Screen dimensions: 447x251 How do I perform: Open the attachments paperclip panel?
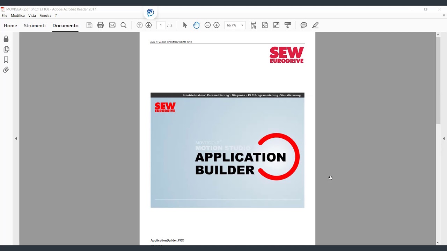(x=6, y=70)
